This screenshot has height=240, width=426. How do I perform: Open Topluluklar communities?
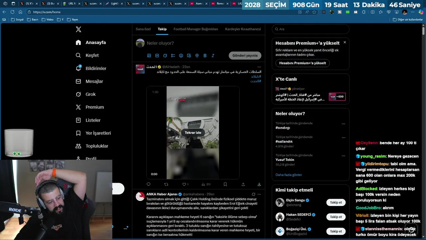click(x=92, y=146)
